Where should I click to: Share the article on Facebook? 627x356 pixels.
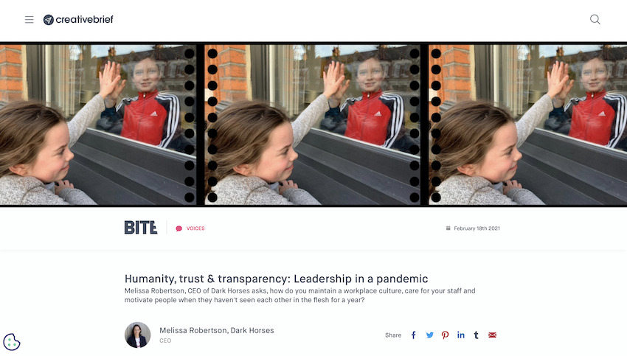(x=414, y=335)
